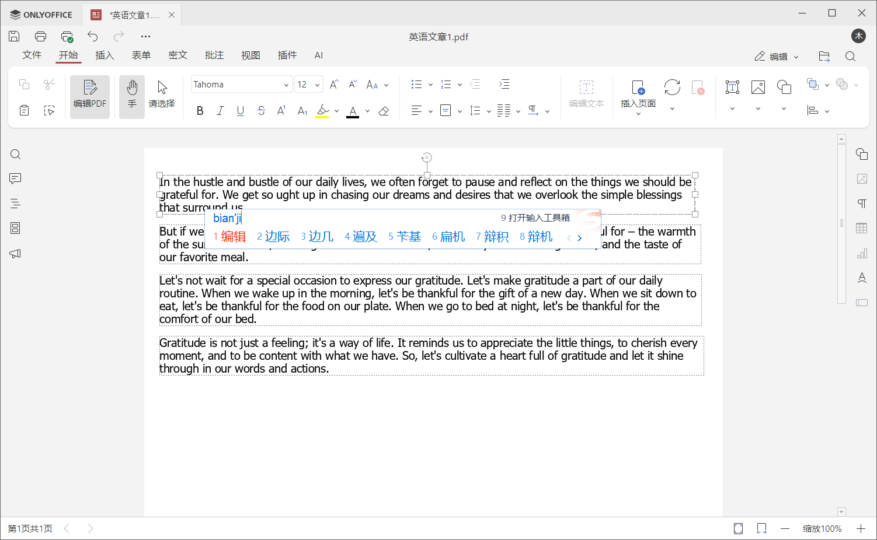The image size is (877, 540).
Task: Expand the highlight color dropdown
Action: coord(336,111)
